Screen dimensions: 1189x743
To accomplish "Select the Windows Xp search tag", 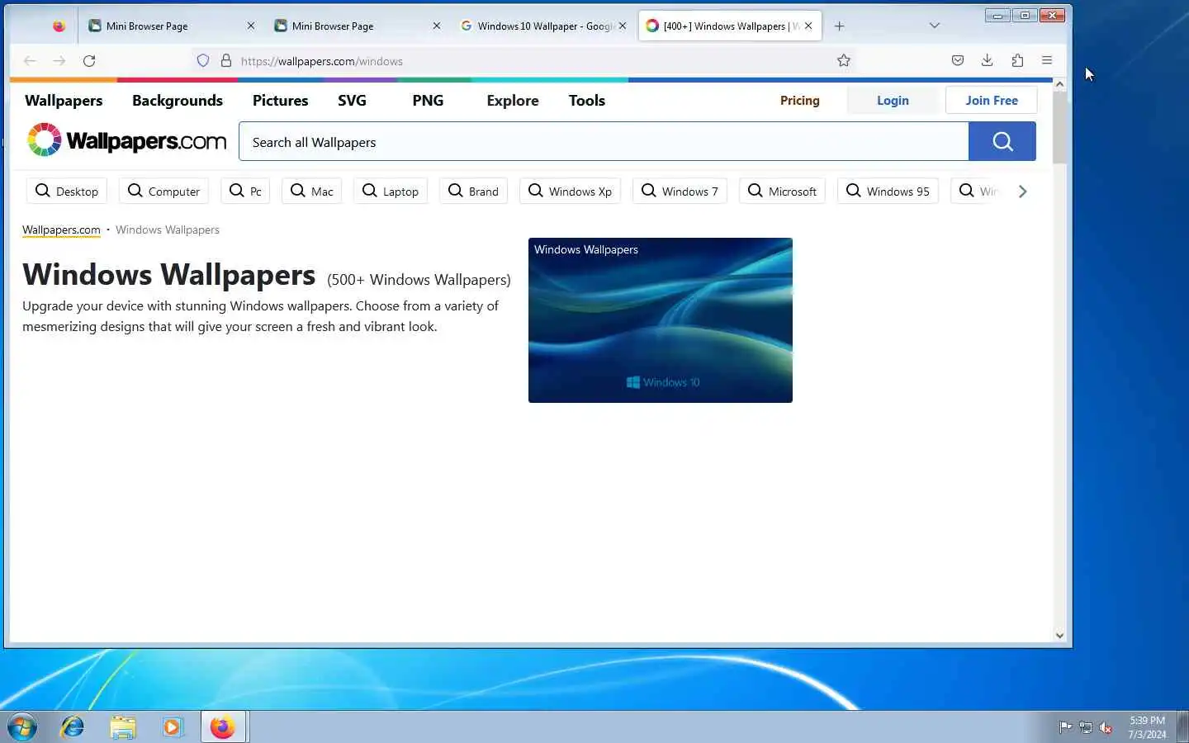I will click(x=570, y=191).
